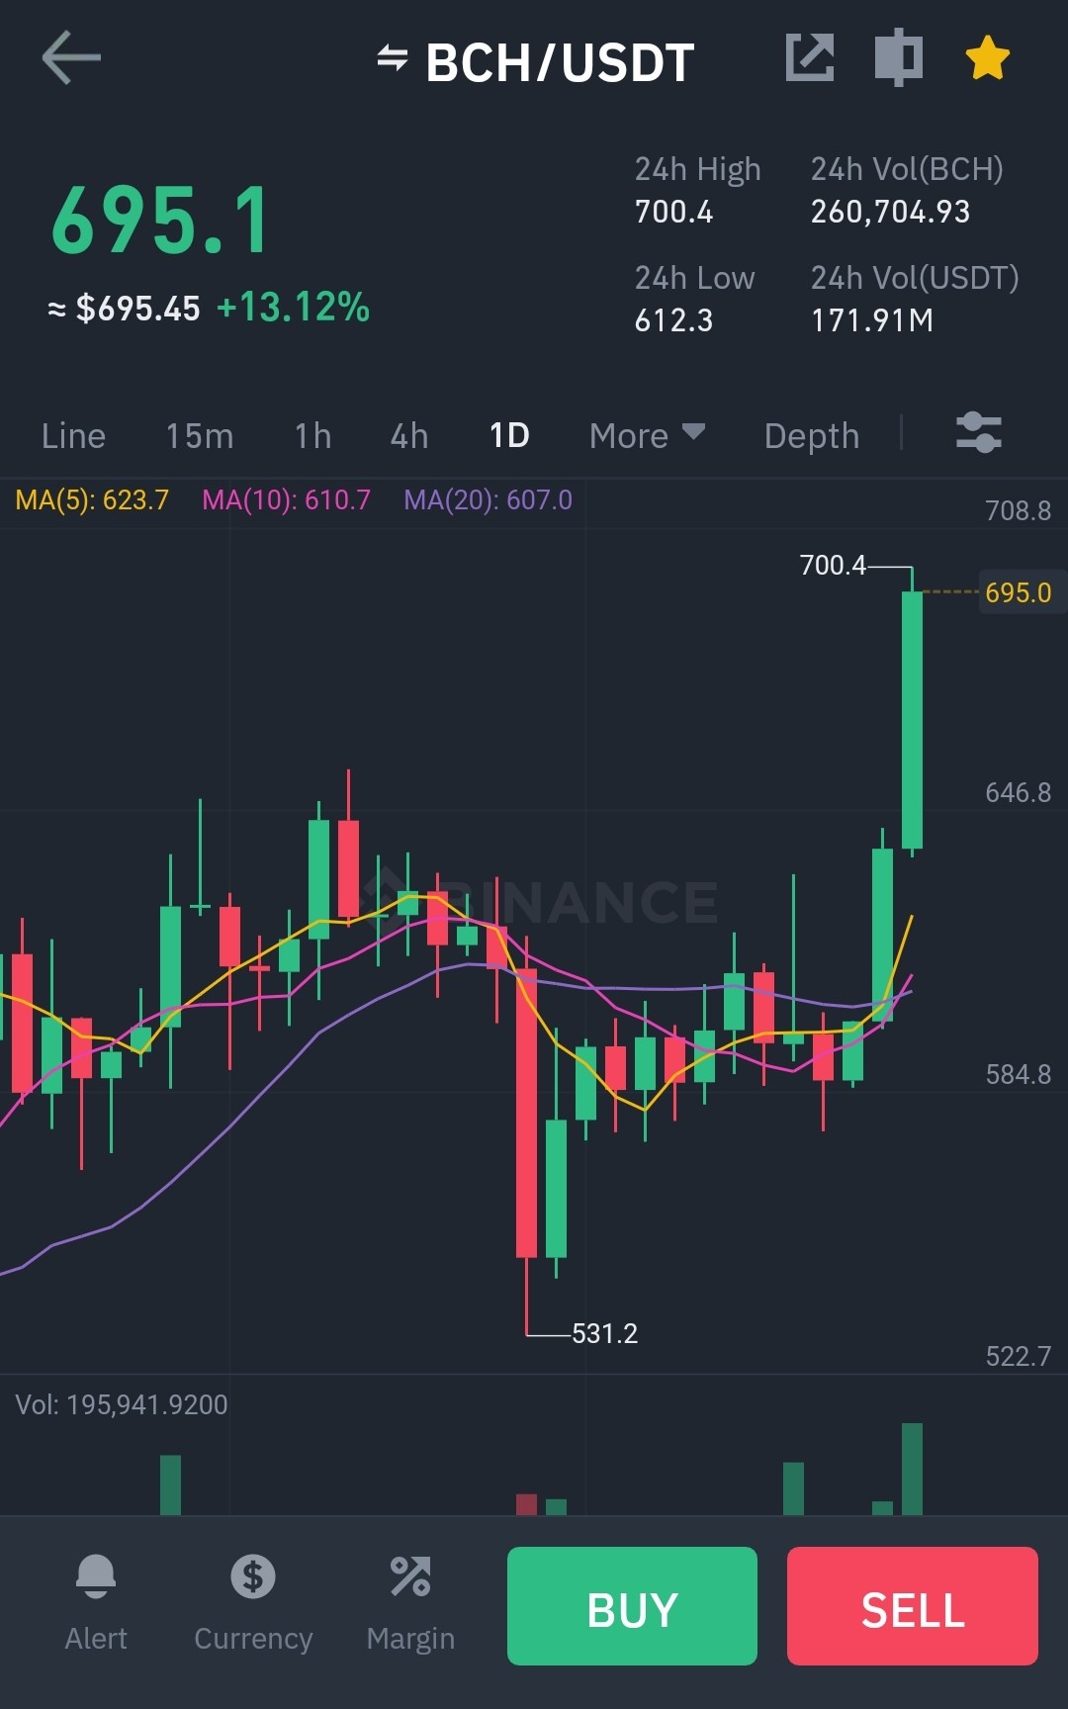The image size is (1068, 1709).
Task: Toggle the favorite star for BCH/USDT
Action: pos(988,57)
